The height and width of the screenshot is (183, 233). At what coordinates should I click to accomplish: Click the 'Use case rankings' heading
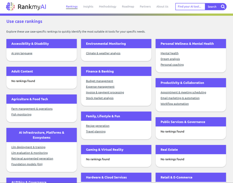tap(24, 21)
